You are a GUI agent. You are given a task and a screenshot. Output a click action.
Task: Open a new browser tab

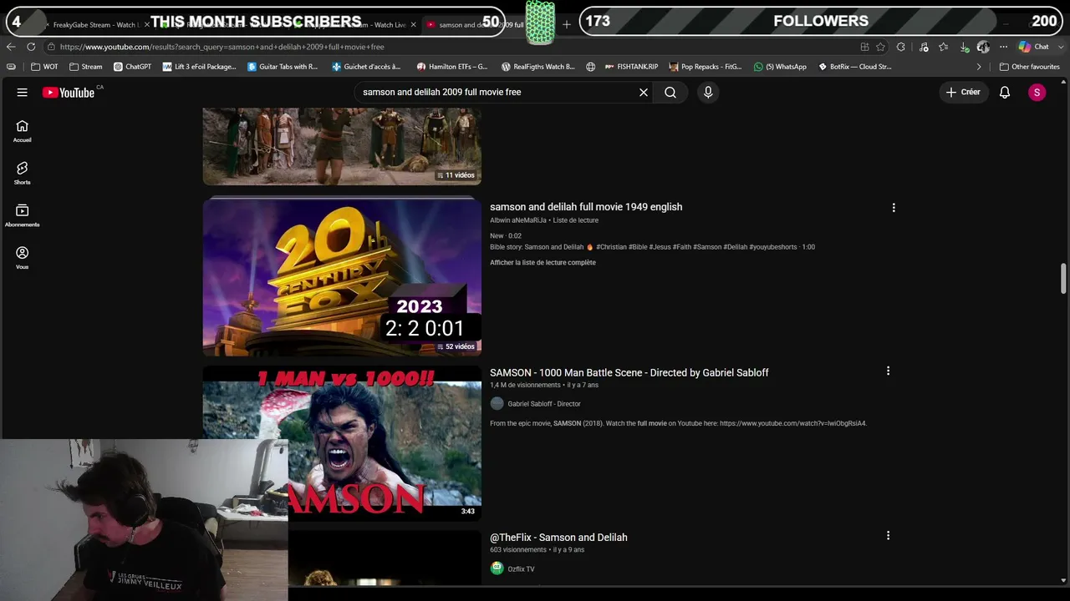point(567,25)
